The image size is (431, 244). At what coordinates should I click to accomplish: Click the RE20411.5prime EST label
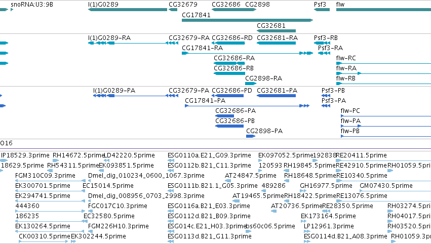361,155
